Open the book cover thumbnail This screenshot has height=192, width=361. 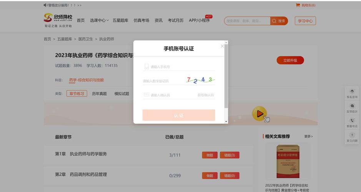point(288,161)
